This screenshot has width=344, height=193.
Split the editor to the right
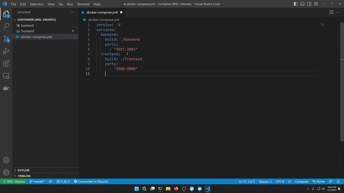pyautogui.click(x=331, y=12)
